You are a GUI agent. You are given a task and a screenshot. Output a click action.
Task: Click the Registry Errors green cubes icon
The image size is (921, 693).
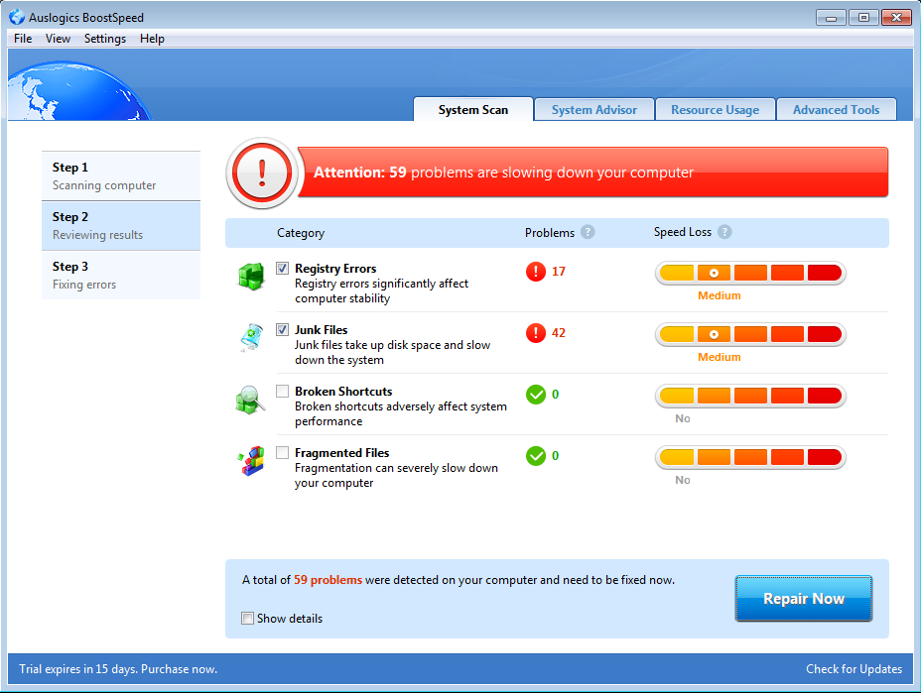coord(251,277)
